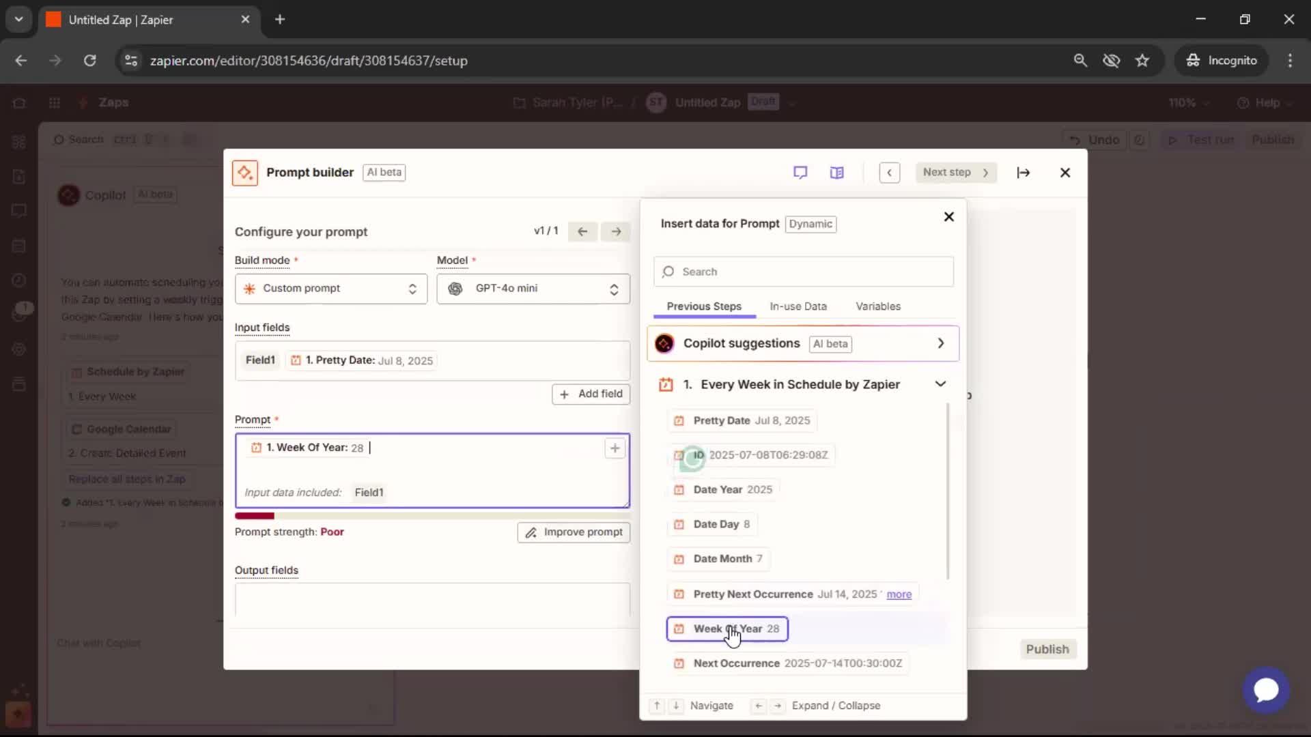Open the site information icon in address bar
Image resolution: width=1311 pixels, height=737 pixels.
130,61
